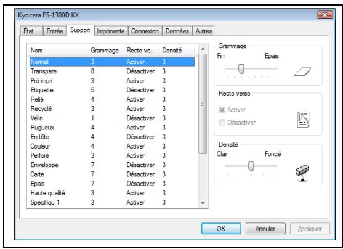The height and width of the screenshot is (249, 343).
Task: Click the toner density icon in Densité
Action: 302,173
